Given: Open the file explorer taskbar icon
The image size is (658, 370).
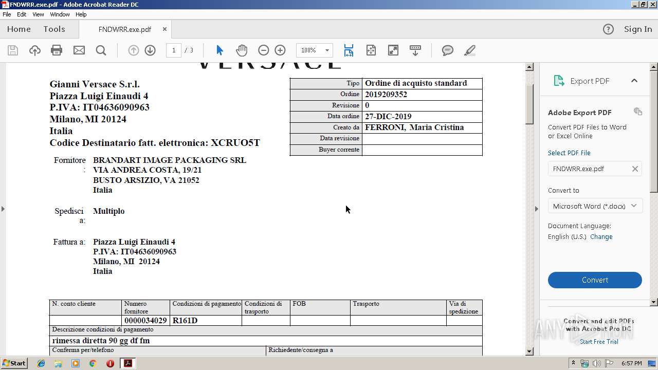Looking at the screenshot, I should [x=58, y=363].
